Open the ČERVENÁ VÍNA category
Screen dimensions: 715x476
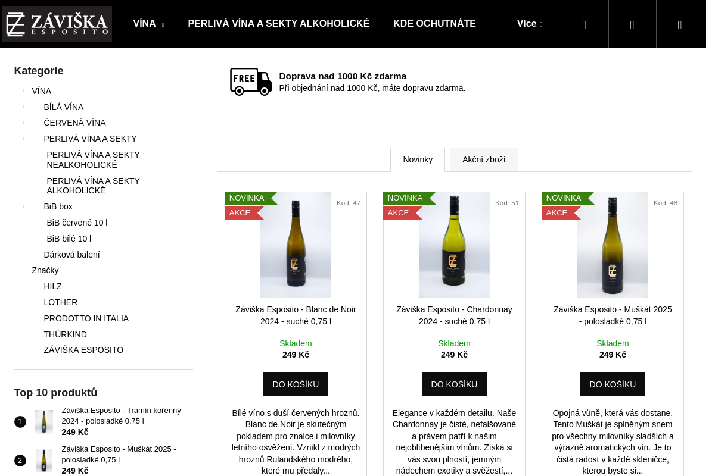[74, 123]
